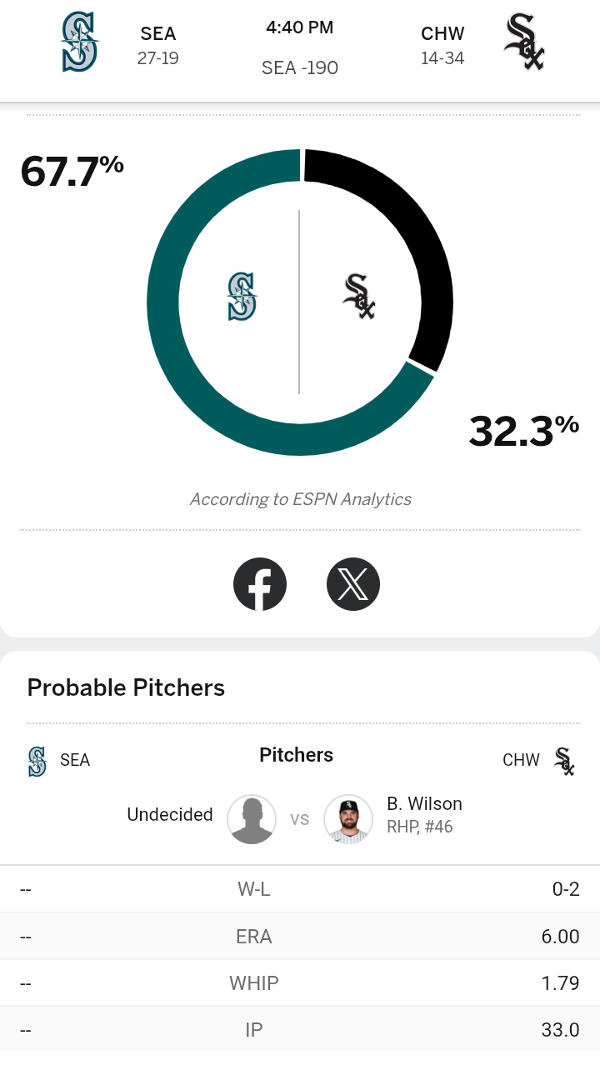Screen dimensions: 600x1065
Task: Click the small White Sox logo beside CHW in Probable Pitchers
Action: [x=565, y=761]
